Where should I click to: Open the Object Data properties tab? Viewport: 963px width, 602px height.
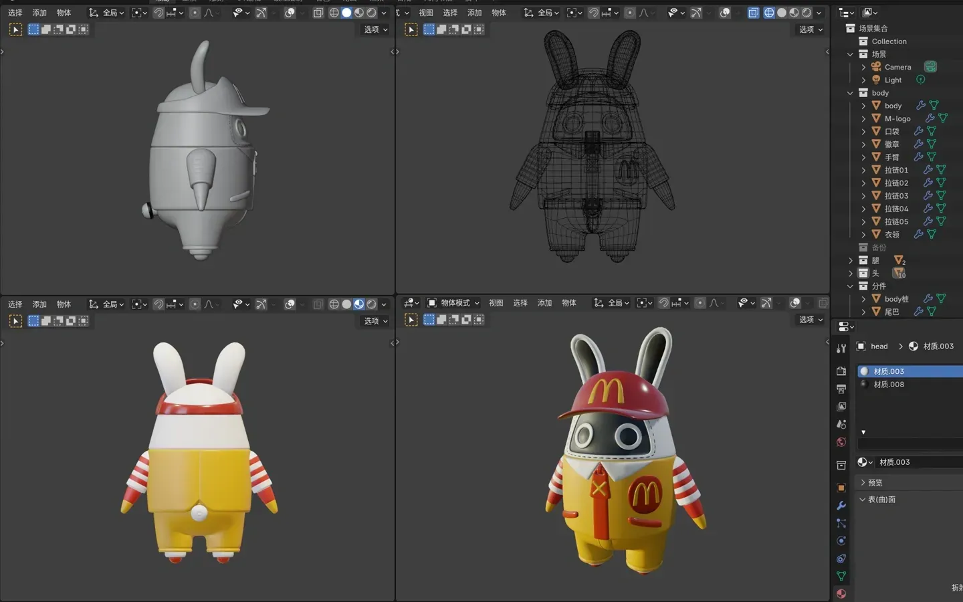pyautogui.click(x=841, y=576)
